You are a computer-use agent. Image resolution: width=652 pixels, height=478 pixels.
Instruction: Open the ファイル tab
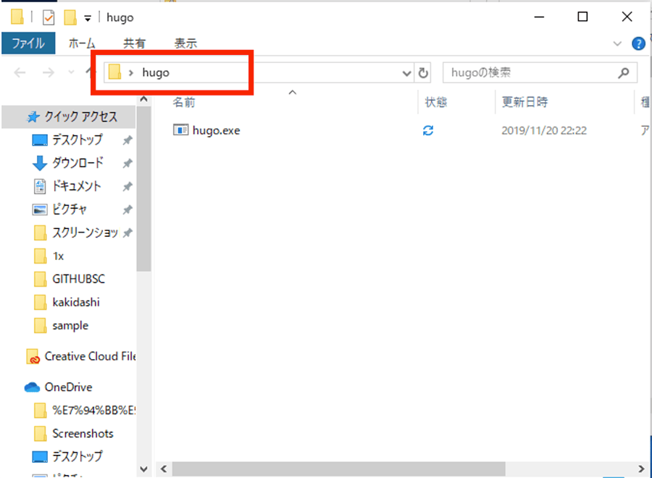coord(28,43)
